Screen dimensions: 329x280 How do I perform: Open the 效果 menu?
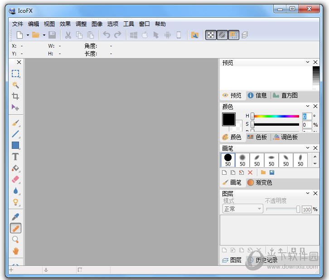click(x=65, y=24)
